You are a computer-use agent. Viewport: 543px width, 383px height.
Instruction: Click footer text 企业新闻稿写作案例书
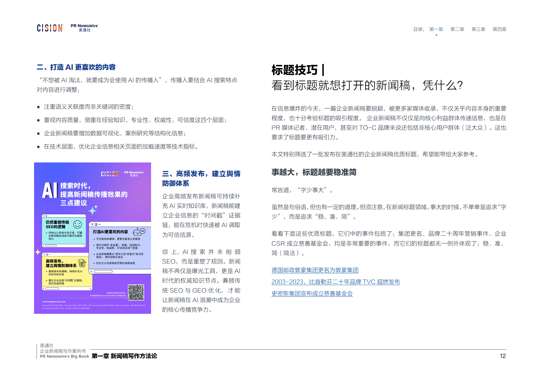[x=63, y=351]
